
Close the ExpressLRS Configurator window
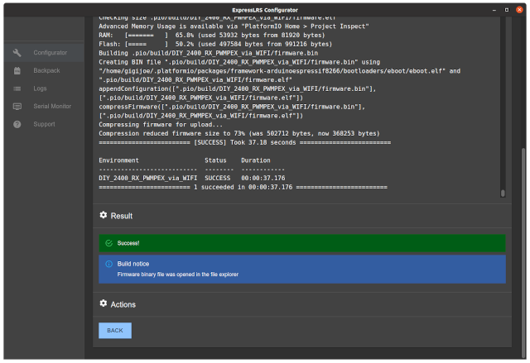point(519,10)
